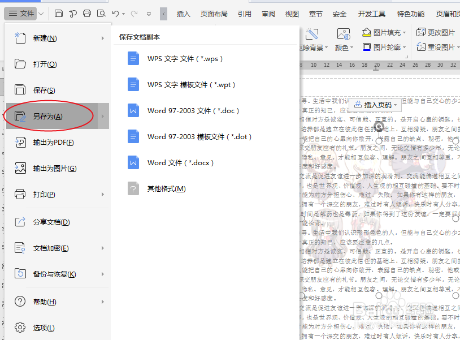Choose 保存(S) from the file menu
This screenshot has height=340, width=460.
(x=58, y=90)
